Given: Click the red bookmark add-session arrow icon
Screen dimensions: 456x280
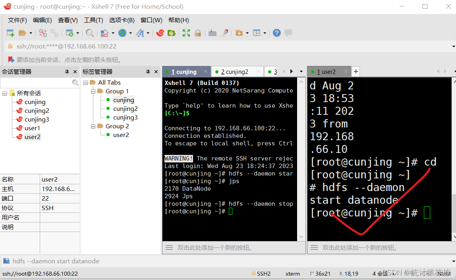Looking at the screenshot, I should point(11,60).
